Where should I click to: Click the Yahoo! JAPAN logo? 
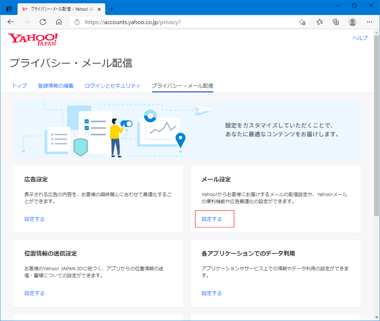pyautogui.click(x=33, y=39)
